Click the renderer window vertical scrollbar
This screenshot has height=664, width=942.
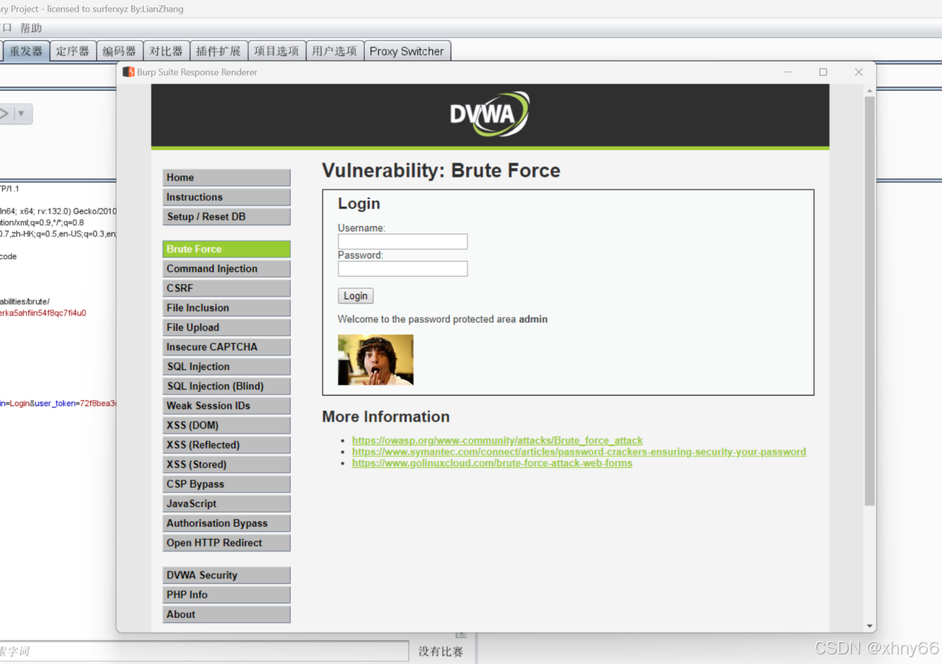869,301
